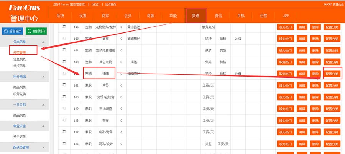Click the 后台首页 home icon button
This screenshot has height=154, width=345.
(x=13, y=31)
